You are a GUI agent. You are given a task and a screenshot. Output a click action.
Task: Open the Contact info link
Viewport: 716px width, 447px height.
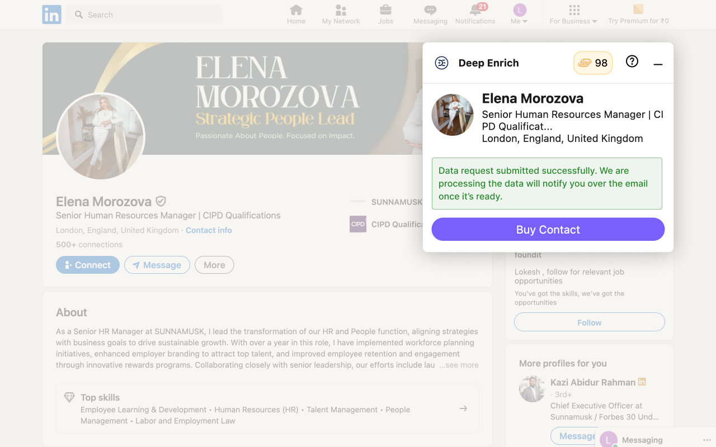pyautogui.click(x=209, y=230)
